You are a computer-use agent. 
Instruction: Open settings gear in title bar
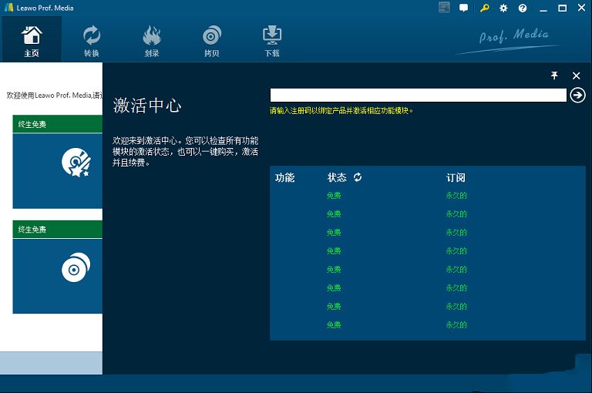pyautogui.click(x=503, y=8)
